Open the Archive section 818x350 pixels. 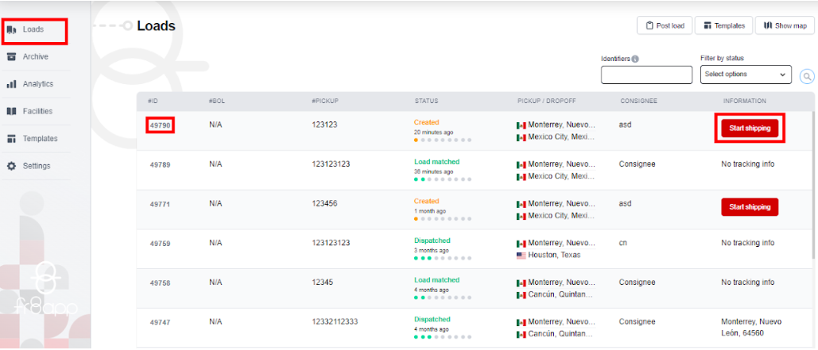click(x=36, y=57)
